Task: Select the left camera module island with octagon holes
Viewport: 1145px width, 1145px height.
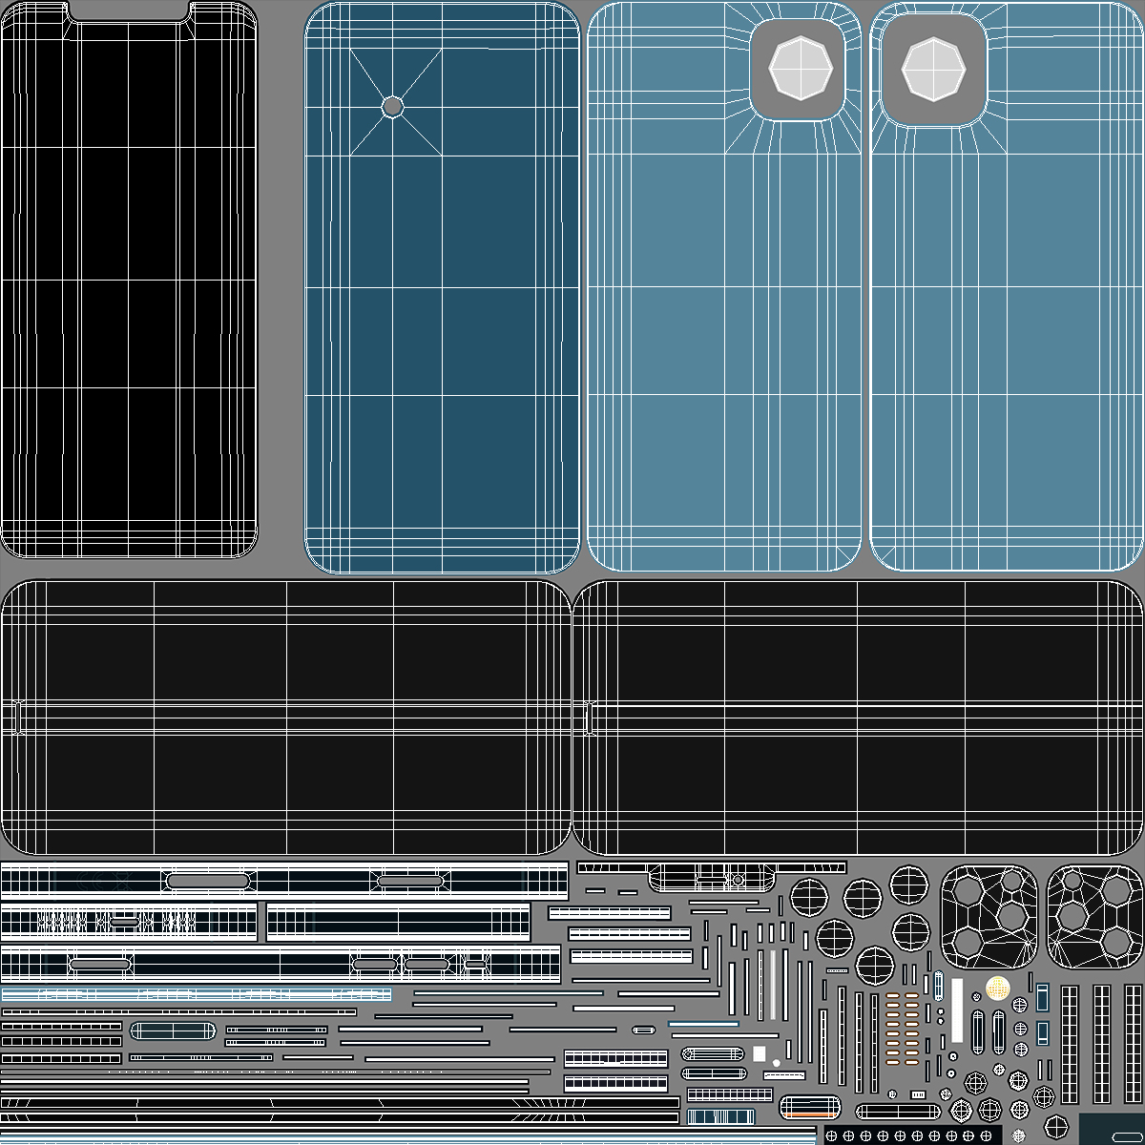Action: pyautogui.click(x=989, y=917)
